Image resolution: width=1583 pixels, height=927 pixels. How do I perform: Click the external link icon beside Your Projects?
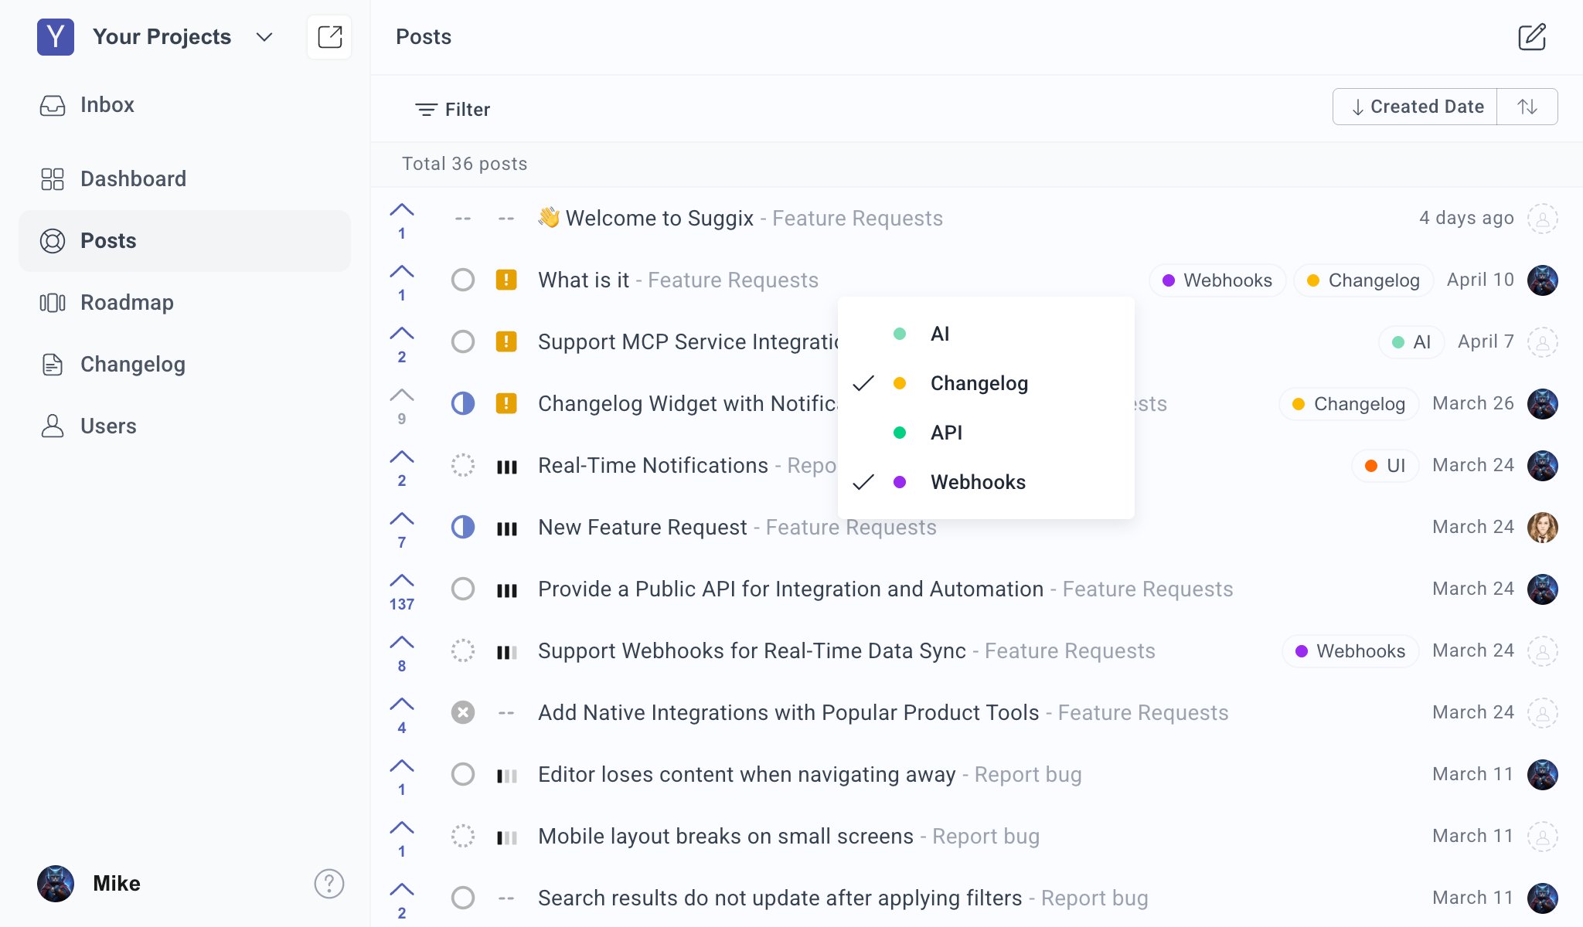(x=329, y=37)
